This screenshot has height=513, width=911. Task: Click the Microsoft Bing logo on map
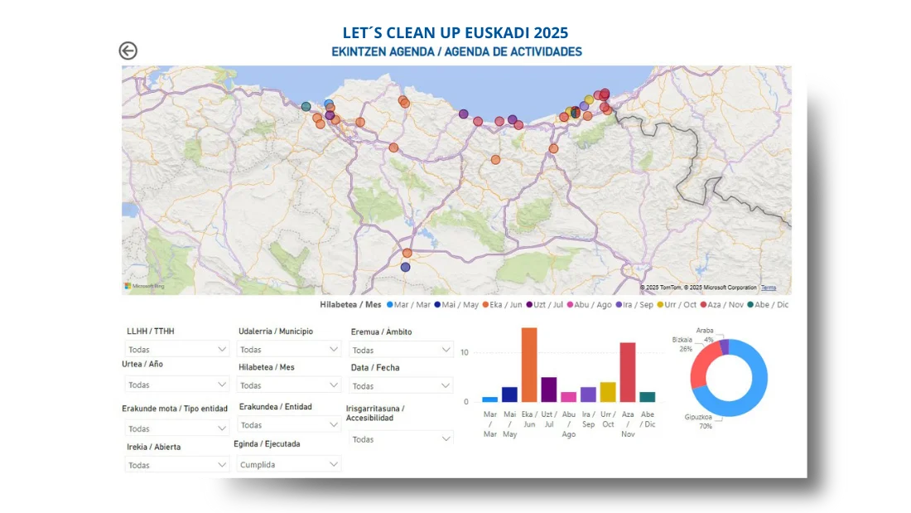[145, 286]
